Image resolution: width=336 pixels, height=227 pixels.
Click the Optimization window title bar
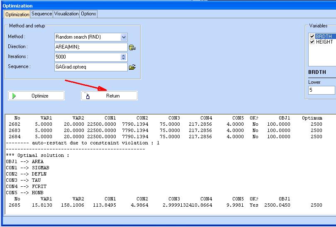(x=166, y=6)
